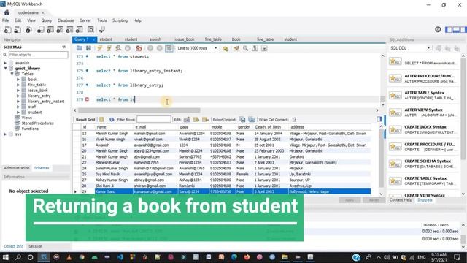The image size is (467, 263).
Task: Switch to the sunish tab
Action: click(155, 39)
